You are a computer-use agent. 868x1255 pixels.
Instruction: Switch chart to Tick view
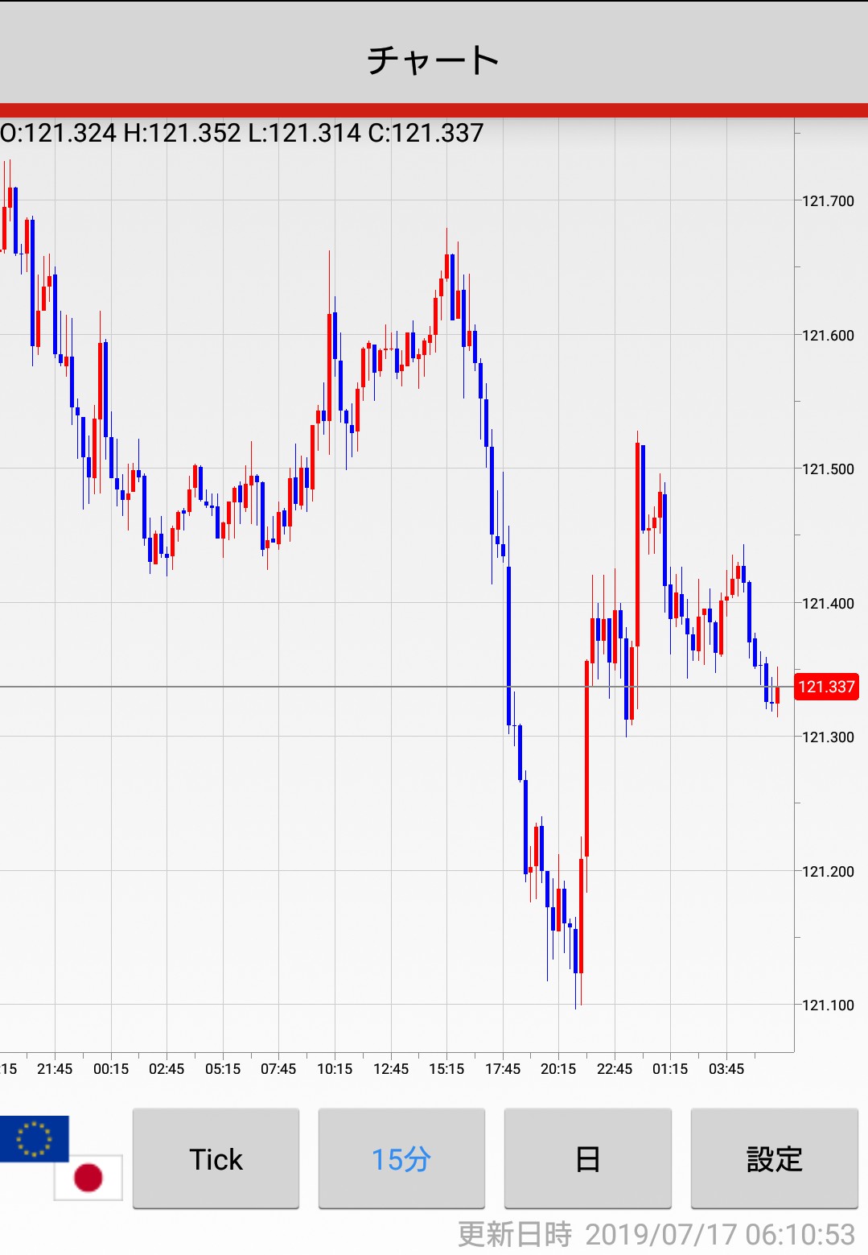[x=216, y=1159]
